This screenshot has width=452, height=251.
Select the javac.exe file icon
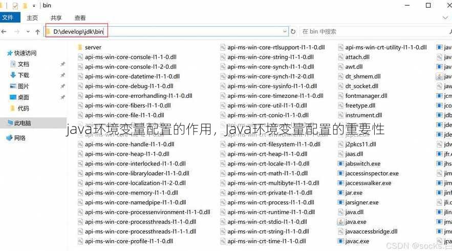coord(341,241)
